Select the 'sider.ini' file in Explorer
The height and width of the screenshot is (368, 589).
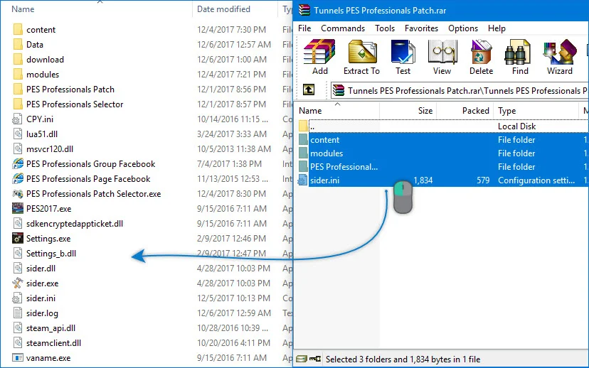point(41,298)
